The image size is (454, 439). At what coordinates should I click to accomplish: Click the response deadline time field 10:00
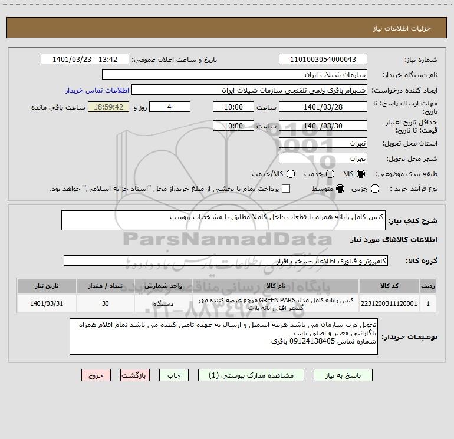tap(233, 107)
